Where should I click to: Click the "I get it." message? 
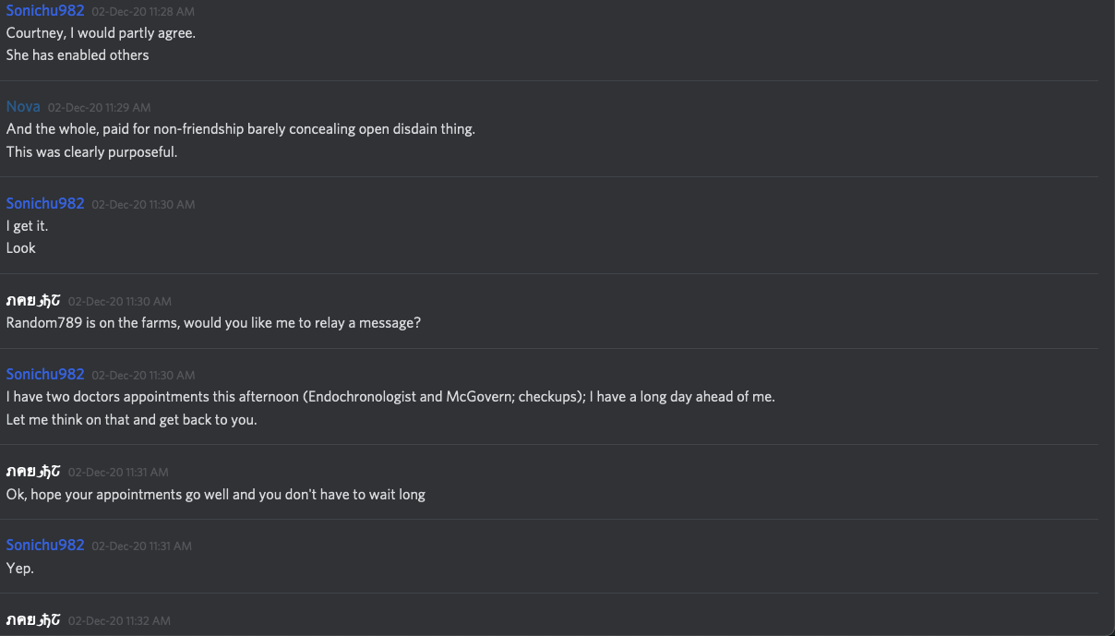27,226
